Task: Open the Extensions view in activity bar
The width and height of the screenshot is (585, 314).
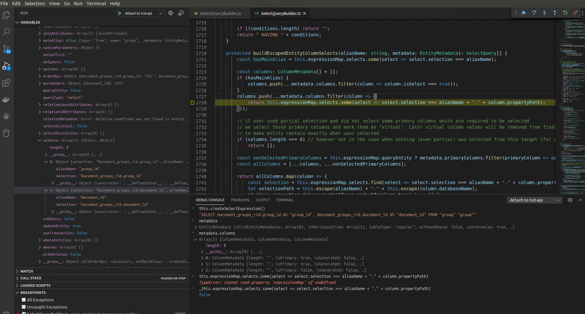Action: click(6, 83)
